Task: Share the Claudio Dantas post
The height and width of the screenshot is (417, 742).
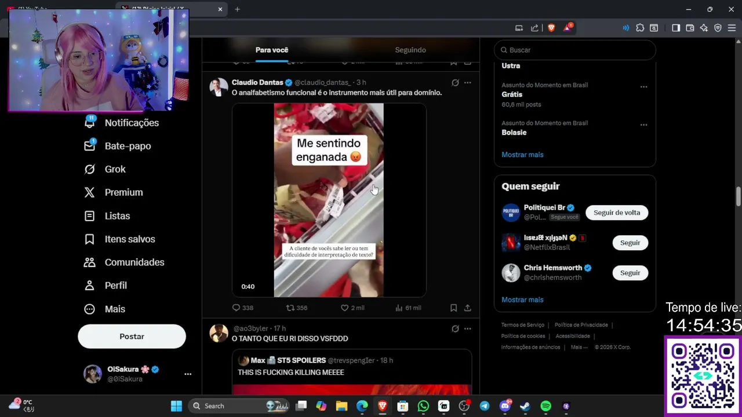Action: [x=468, y=308]
